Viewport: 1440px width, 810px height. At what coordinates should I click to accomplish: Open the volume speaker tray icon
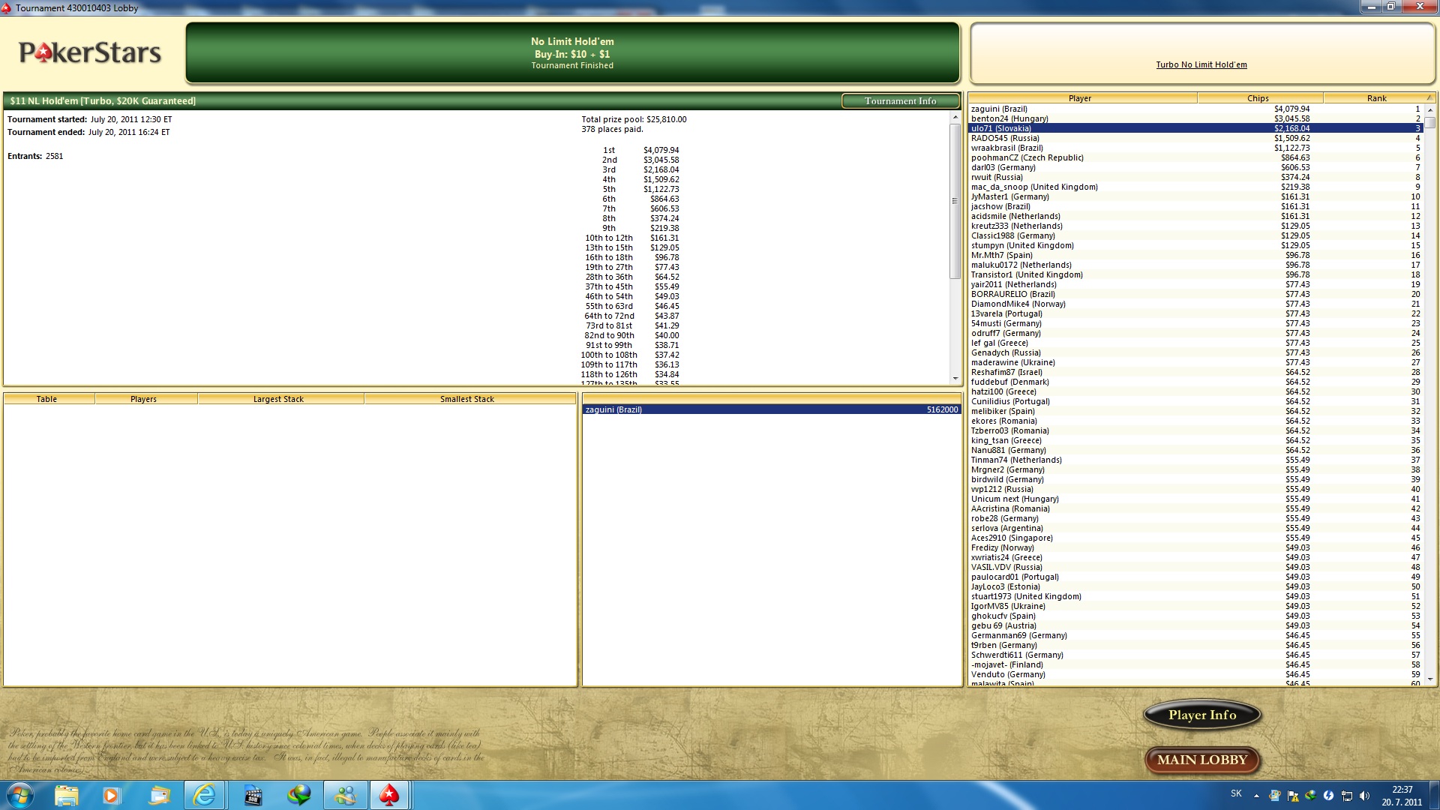point(1364,796)
